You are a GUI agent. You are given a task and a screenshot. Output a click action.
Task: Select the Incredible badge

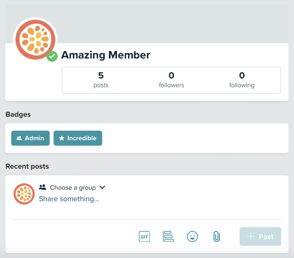pyautogui.click(x=78, y=138)
